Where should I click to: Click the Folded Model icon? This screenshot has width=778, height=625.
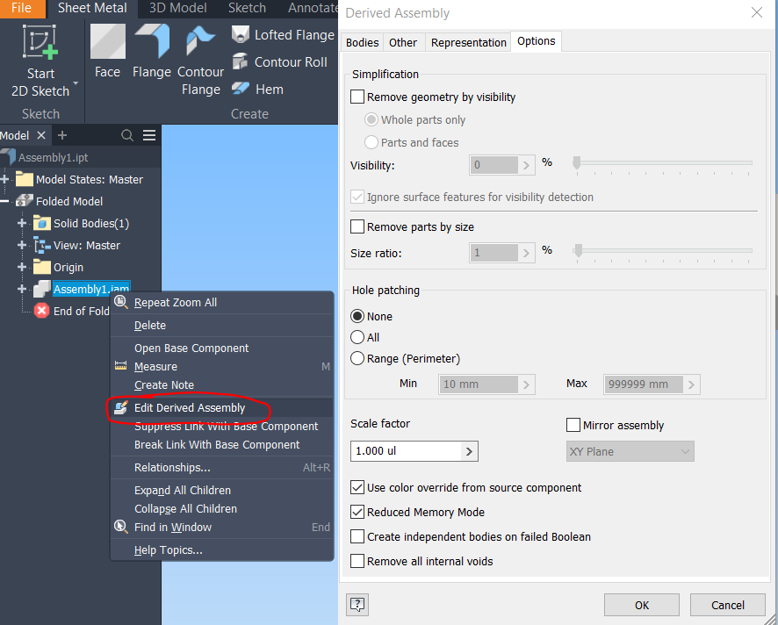pos(25,201)
